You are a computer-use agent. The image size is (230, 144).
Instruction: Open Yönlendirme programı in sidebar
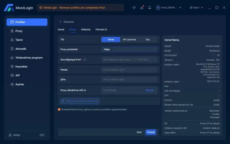[27, 58]
